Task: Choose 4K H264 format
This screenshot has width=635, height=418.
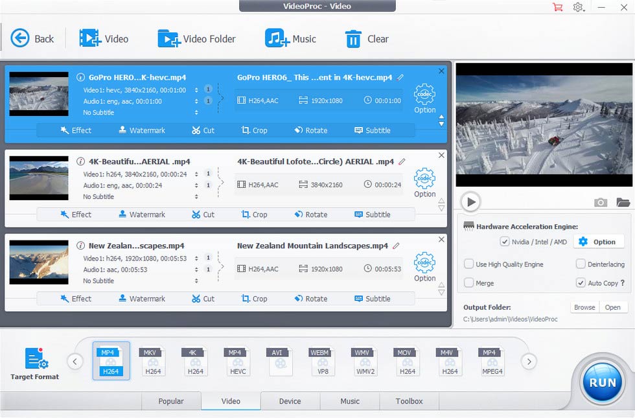Action: [196, 361]
